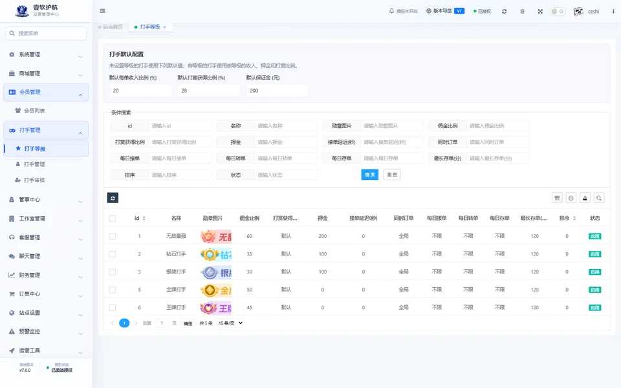Image resolution: width=621 pixels, height=388 pixels.
Task: Click the 无敌最强 badge image thumbnail
Action: [x=215, y=237]
